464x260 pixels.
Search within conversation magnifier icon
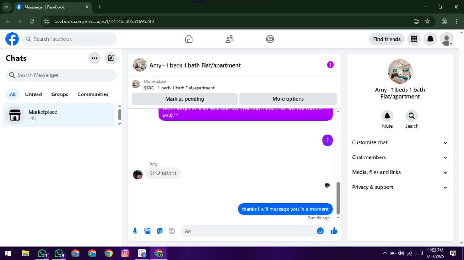coord(411,116)
